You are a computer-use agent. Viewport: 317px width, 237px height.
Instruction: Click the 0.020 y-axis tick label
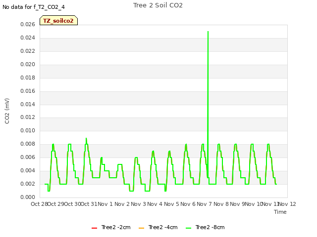tap(28, 65)
